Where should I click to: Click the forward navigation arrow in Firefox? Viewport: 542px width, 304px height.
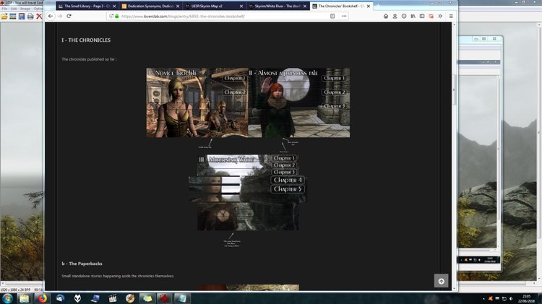point(60,16)
